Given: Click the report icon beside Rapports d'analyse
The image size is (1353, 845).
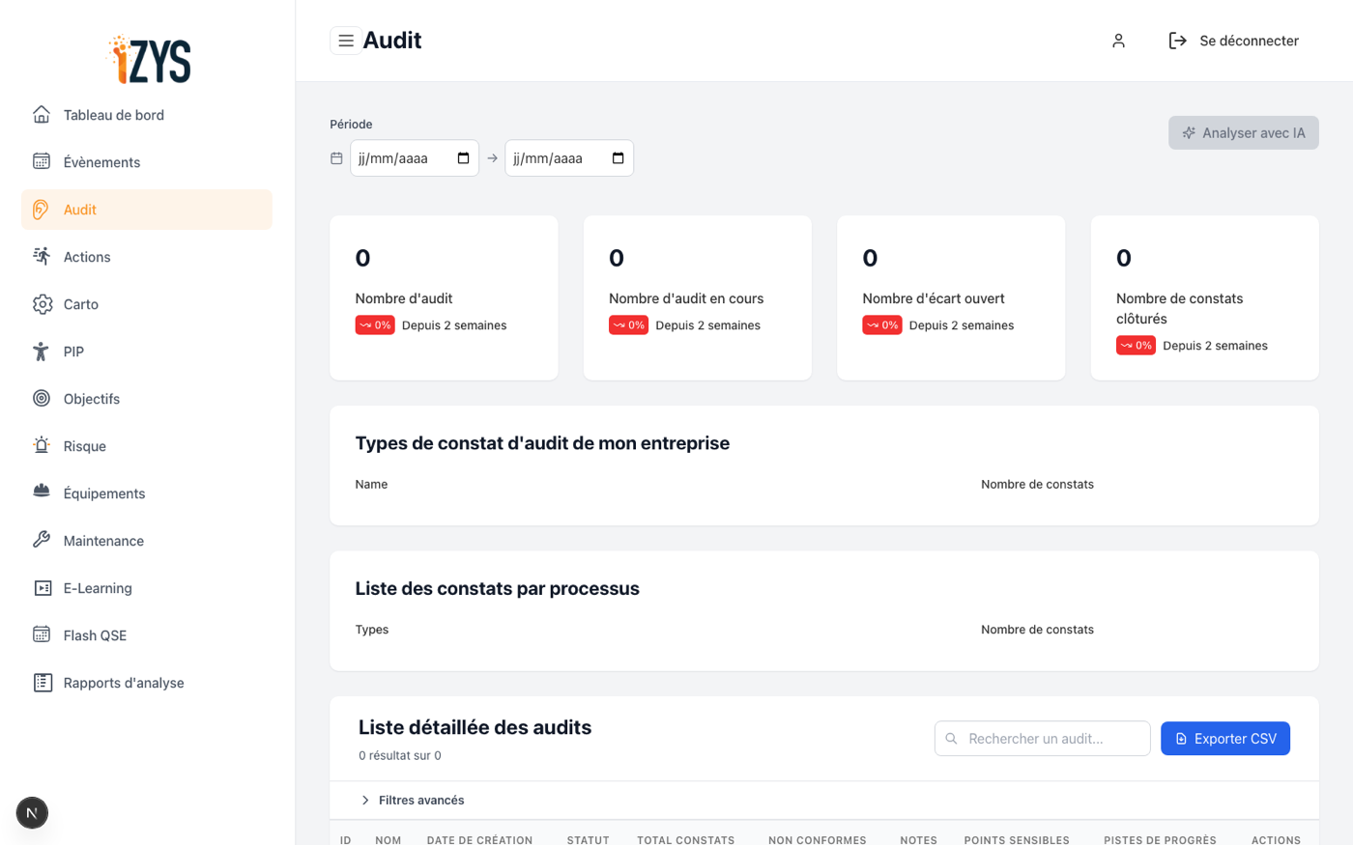Looking at the screenshot, I should pyautogui.click(x=42, y=683).
